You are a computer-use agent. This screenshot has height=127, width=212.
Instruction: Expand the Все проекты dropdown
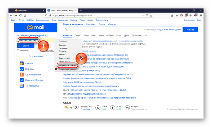point(102,20)
